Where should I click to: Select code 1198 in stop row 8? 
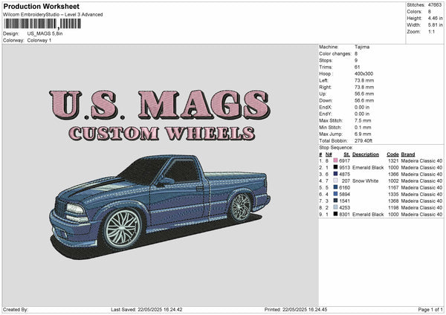point(393,207)
